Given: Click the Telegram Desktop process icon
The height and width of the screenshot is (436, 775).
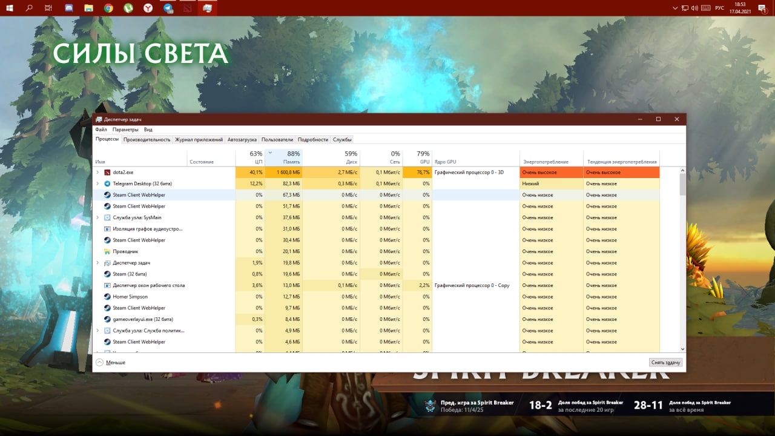Looking at the screenshot, I should click(x=107, y=183).
